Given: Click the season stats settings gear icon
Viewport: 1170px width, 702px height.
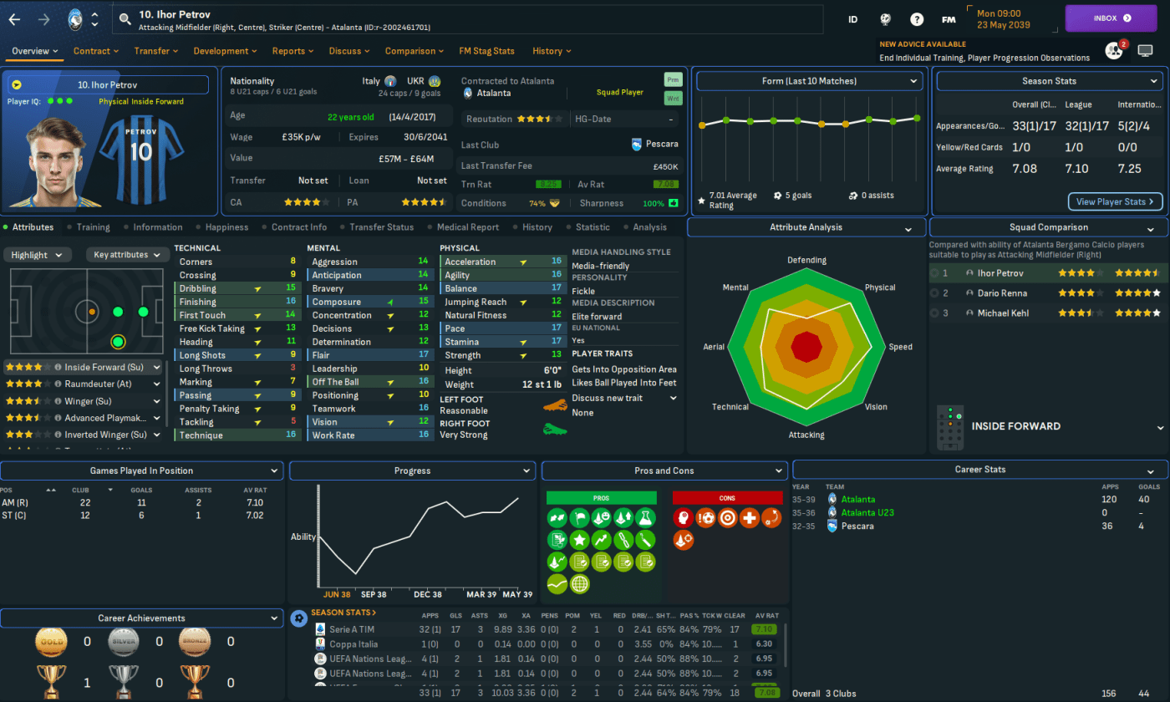Looking at the screenshot, I should [299, 618].
